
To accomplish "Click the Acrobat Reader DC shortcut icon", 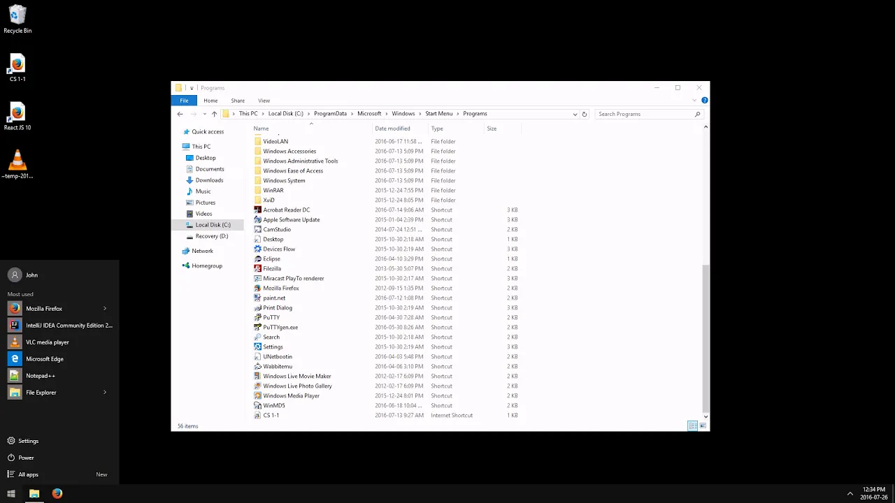I will click(x=257, y=210).
